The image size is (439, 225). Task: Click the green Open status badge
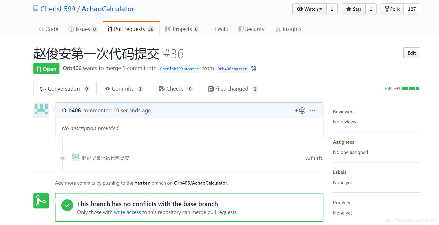(46, 69)
